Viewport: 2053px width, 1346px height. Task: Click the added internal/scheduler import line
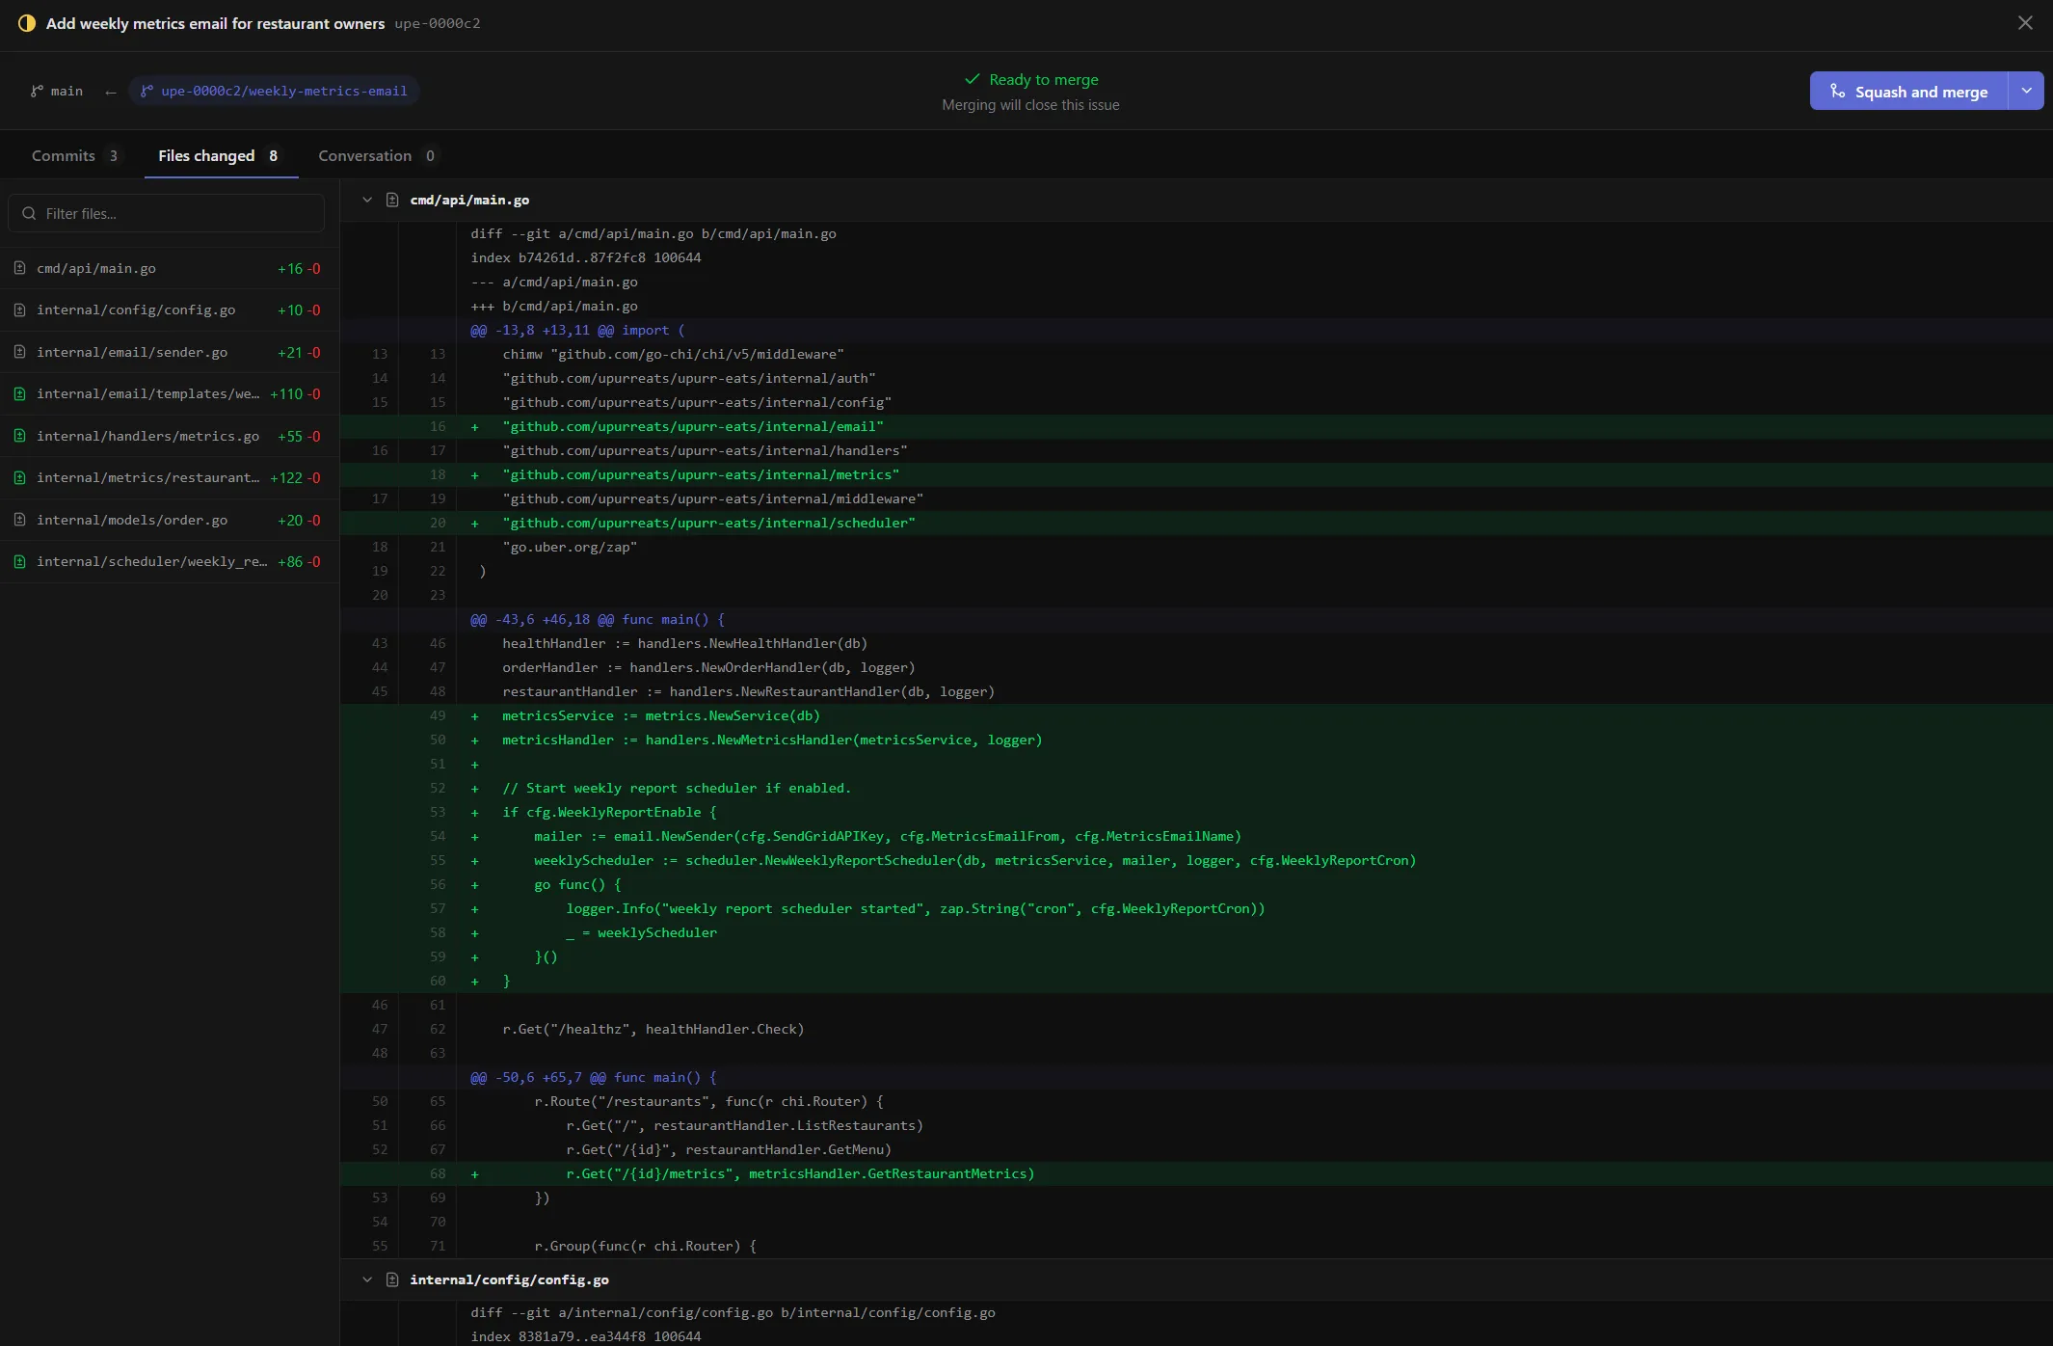(1196, 523)
